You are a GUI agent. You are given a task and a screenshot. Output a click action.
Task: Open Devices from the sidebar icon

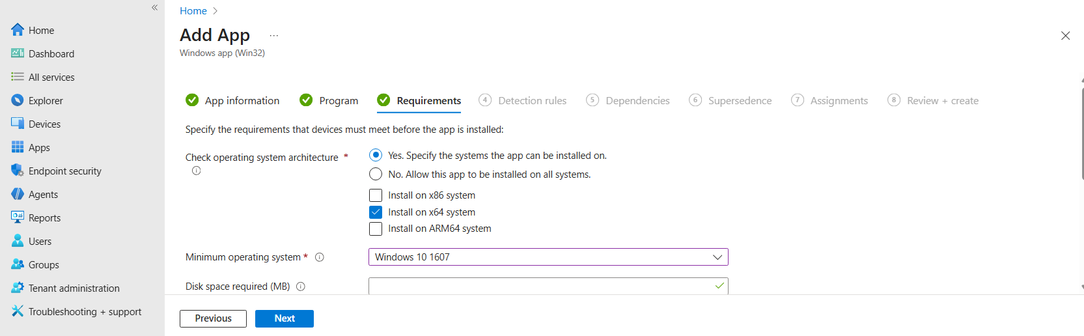[x=18, y=124]
